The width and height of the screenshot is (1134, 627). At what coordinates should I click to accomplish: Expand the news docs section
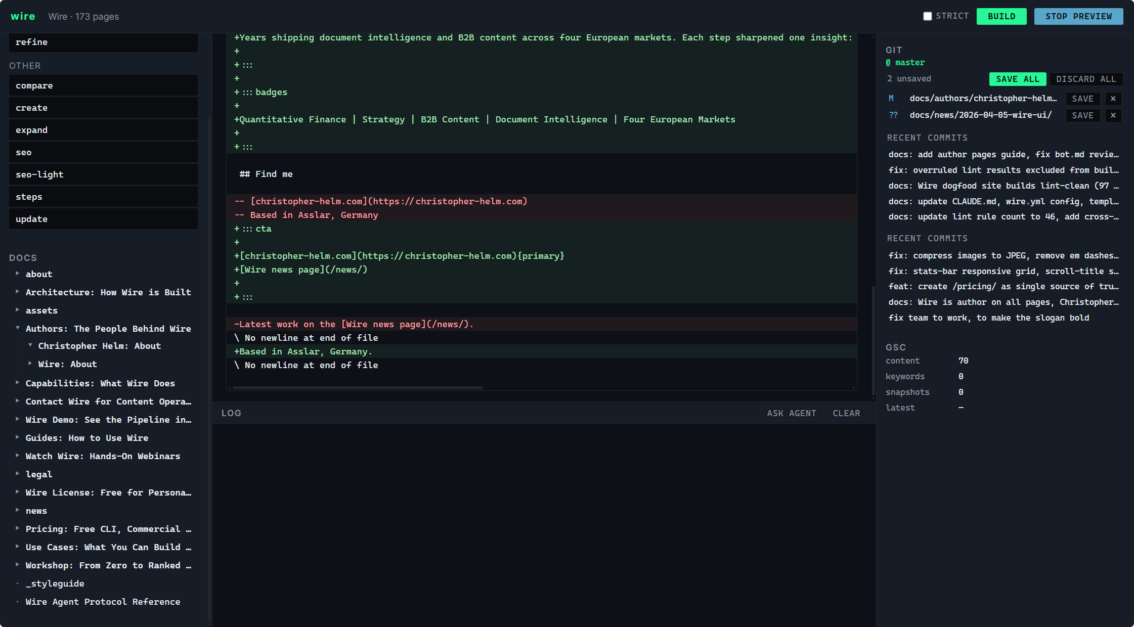[x=17, y=510]
